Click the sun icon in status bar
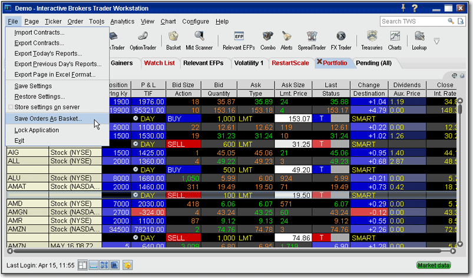 point(128,265)
